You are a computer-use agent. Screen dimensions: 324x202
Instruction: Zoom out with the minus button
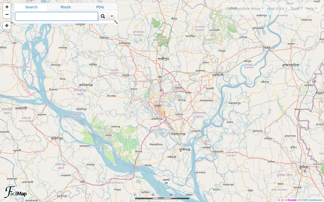(x=7, y=14)
